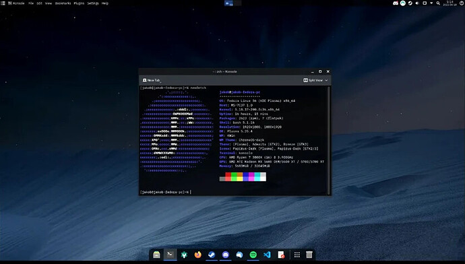Click the 'Kernel' line in neofetch output
The width and height of the screenshot is (465, 264).
tap(249, 109)
